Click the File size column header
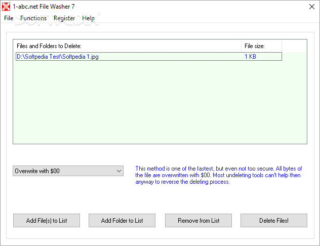This screenshot has height=246, width=320. pyautogui.click(x=262, y=46)
